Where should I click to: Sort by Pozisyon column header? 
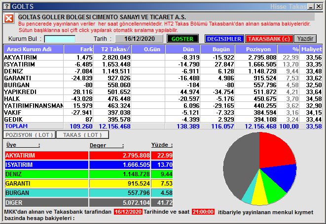pos(256,49)
